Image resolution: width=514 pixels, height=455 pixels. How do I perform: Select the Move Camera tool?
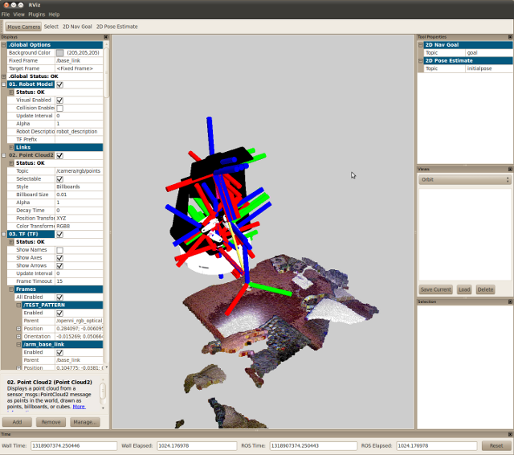(x=23, y=27)
